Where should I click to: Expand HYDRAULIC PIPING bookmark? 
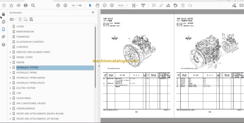point(10,73)
